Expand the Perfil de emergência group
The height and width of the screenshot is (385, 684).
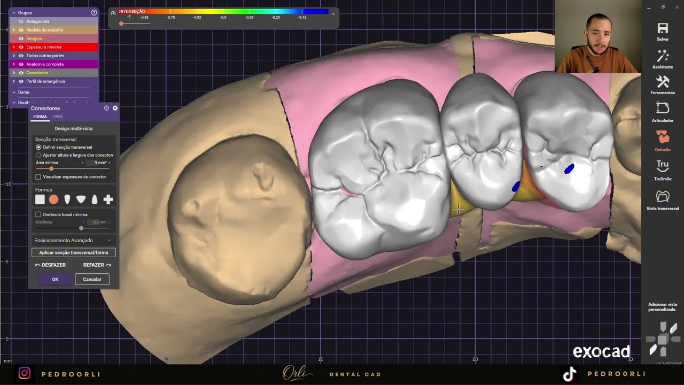click(14, 81)
